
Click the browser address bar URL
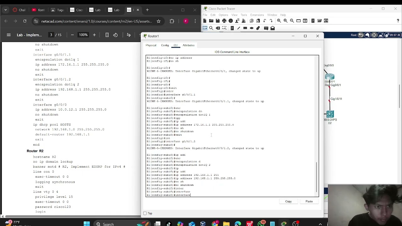(x=97, y=21)
